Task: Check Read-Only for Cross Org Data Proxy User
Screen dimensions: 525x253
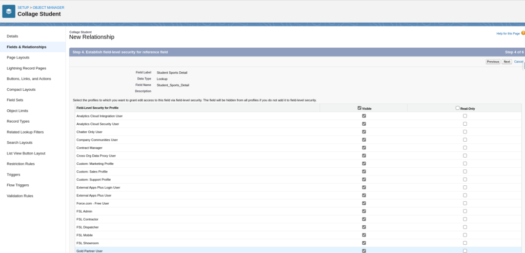Action: (x=465, y=155)
